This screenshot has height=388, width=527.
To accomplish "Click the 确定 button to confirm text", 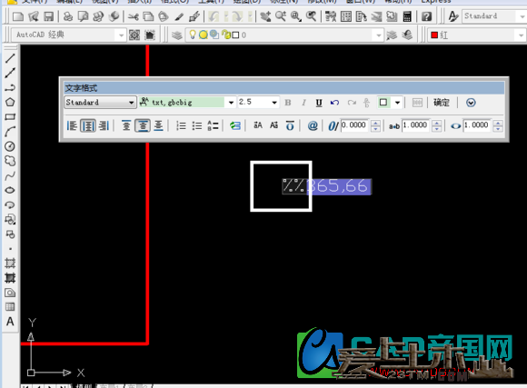I will click(441, 103).
